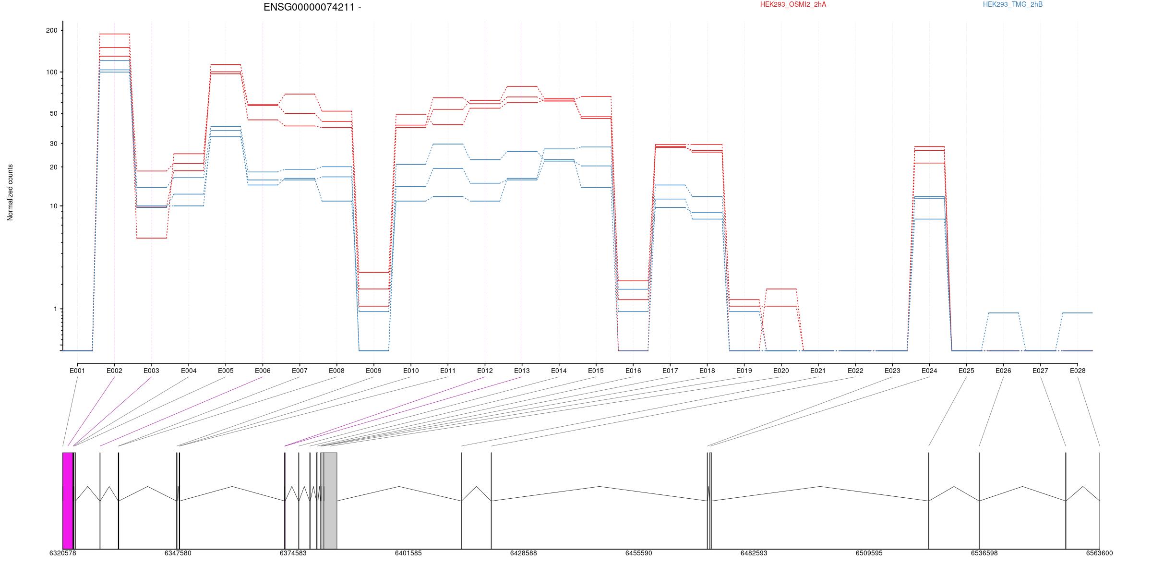The height and width of the screenshot is (576, 1152).
Task: Click exon label E002
Action: tap(114, 371)
